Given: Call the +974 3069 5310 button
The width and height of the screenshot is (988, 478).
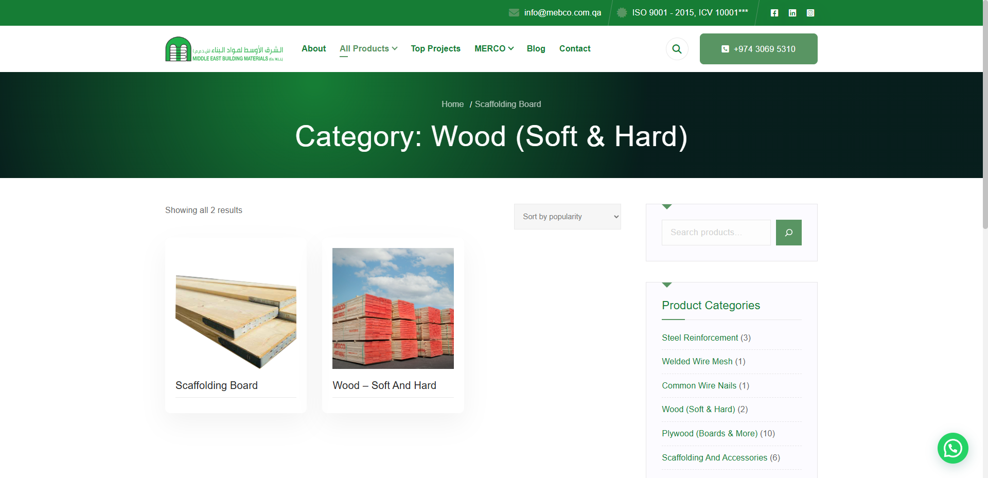Looking at the screenshot, I should (x=758, y=49).
